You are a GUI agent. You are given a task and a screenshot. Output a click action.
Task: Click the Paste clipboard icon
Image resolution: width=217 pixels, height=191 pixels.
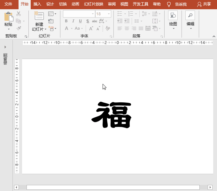click(x=9, y=17)
